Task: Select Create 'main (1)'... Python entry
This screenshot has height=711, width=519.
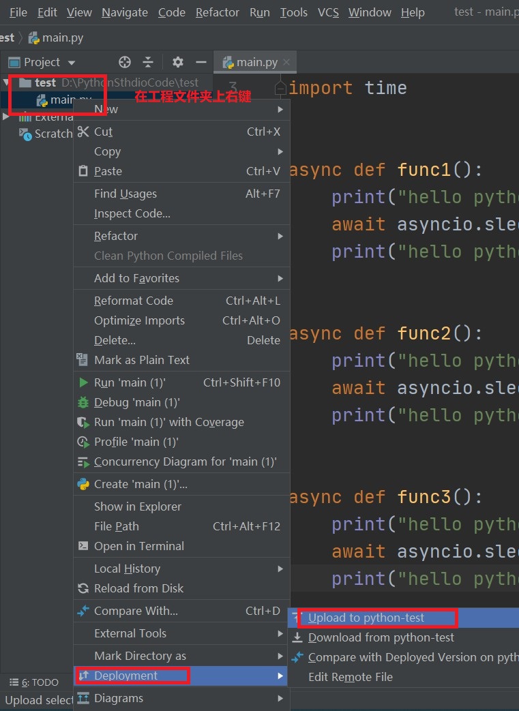Action: pyautogui.click(x=181, y=484)
